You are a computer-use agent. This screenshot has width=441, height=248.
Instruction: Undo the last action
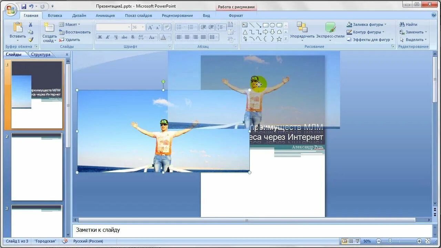[x=31, y=7]
